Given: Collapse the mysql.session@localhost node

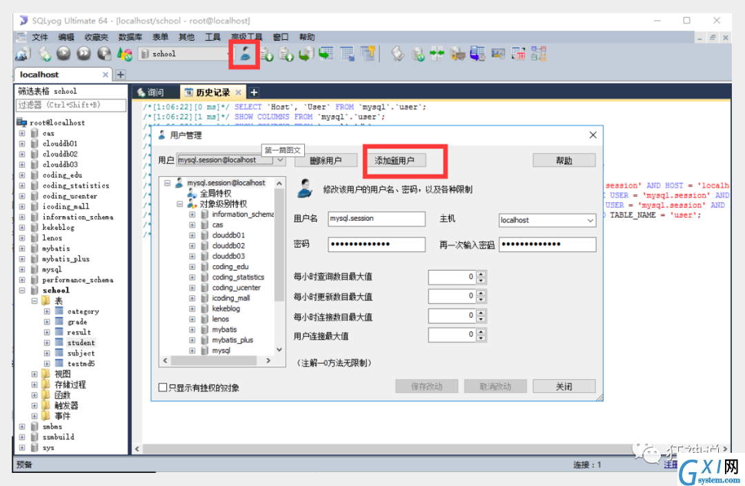Looking at the screenshot, I should [167, 183].
